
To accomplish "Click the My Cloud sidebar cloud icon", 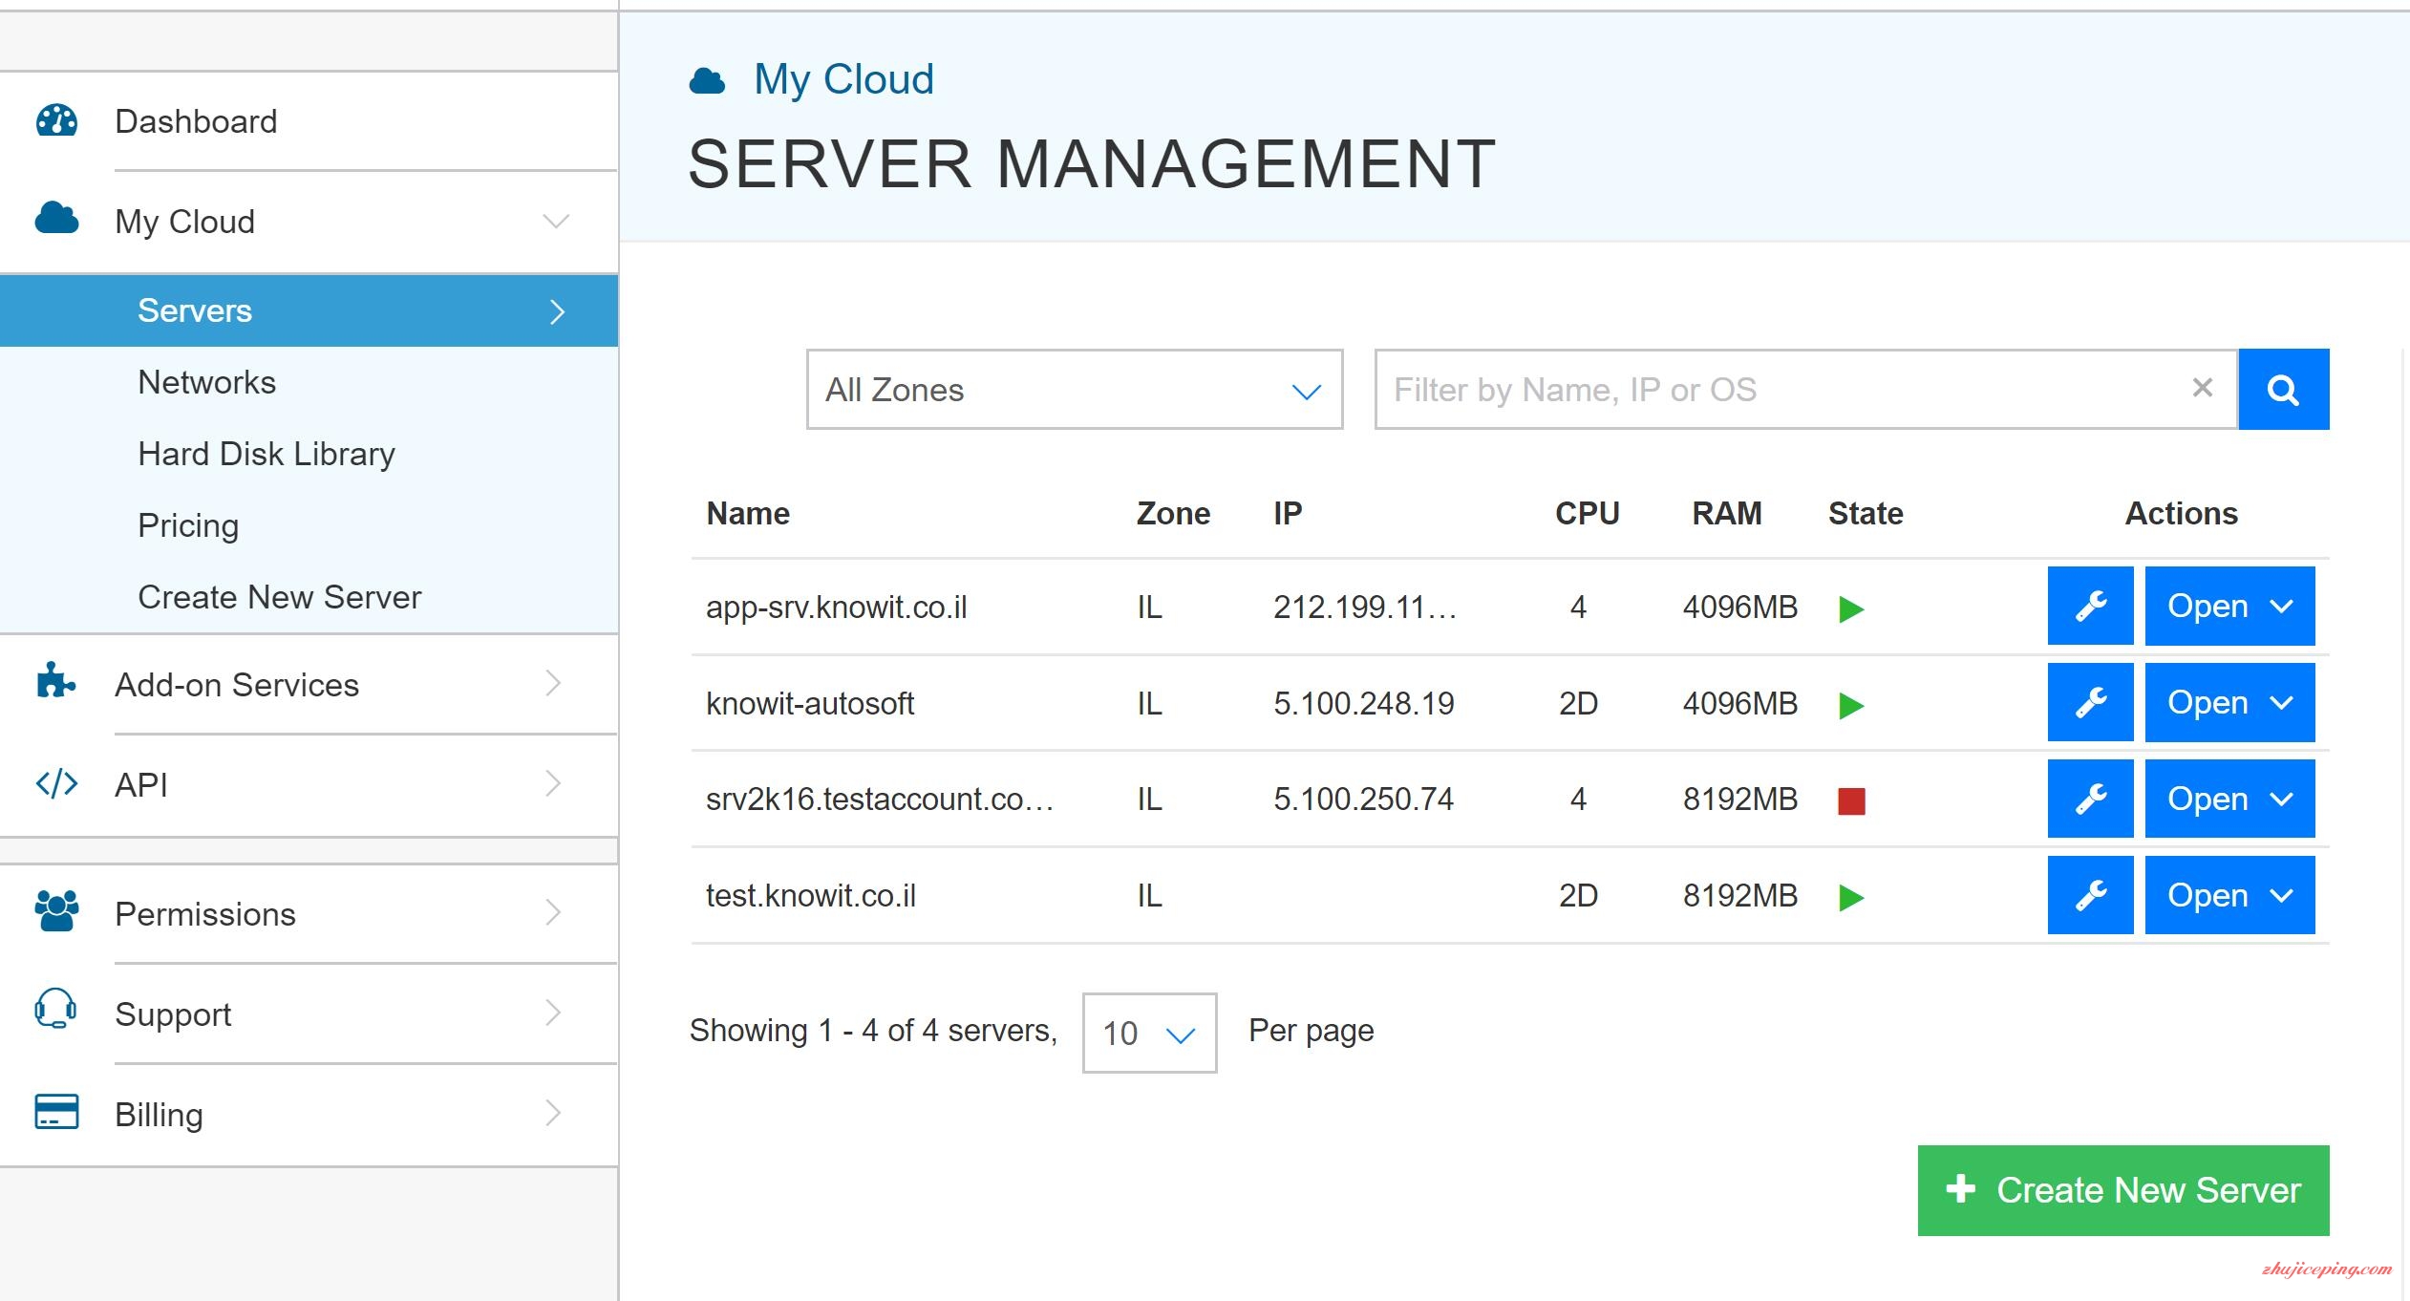I will [x=56, y=219].
